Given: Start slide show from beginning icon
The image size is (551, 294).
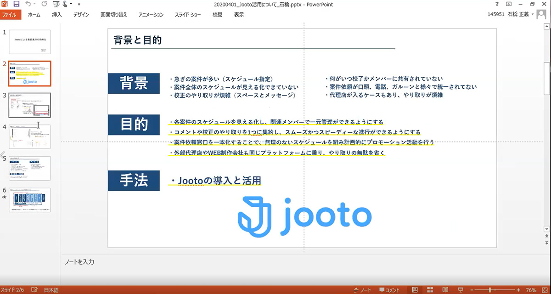Looking at the screenshot, I should point(56,4).
